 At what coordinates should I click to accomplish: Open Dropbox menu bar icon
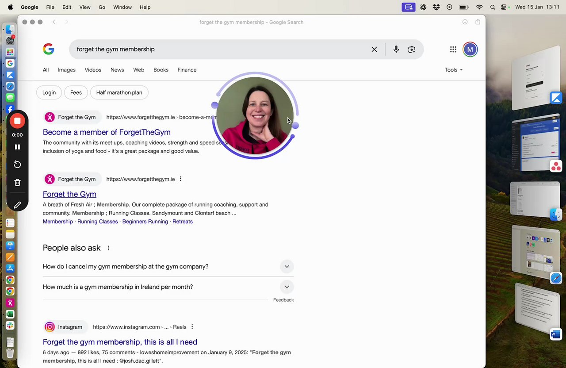tap(436, 7)
